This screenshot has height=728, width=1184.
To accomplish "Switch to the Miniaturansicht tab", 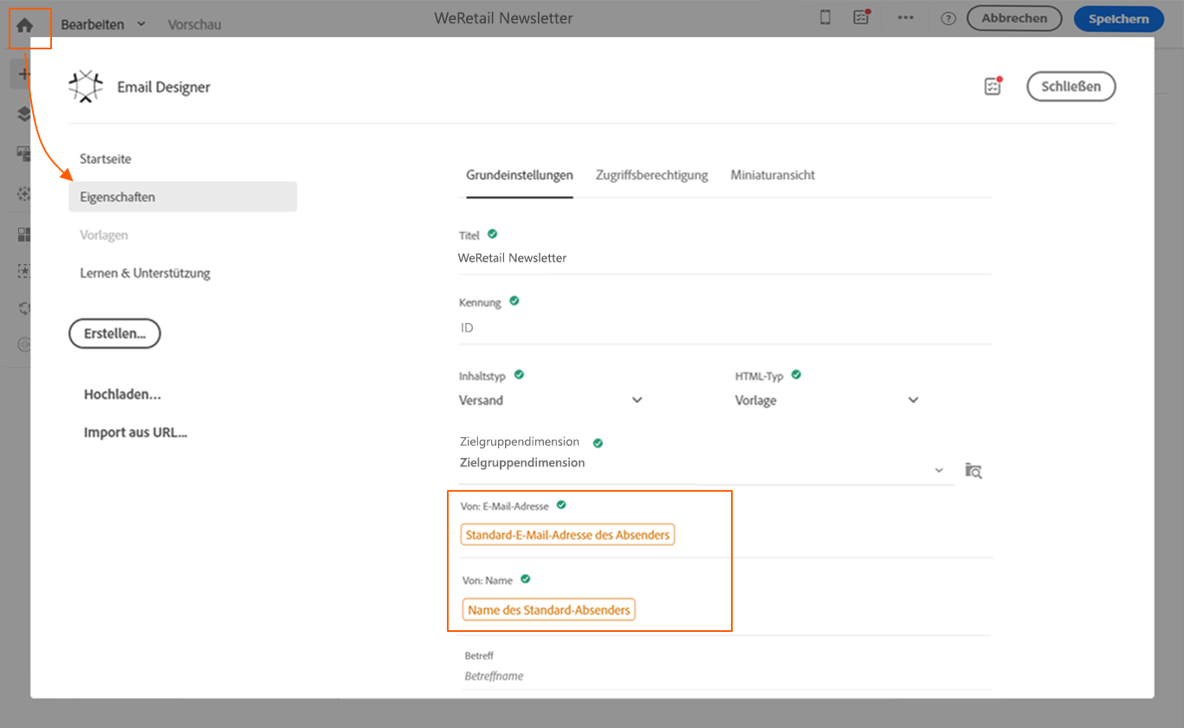I will (x=773, y=175).
